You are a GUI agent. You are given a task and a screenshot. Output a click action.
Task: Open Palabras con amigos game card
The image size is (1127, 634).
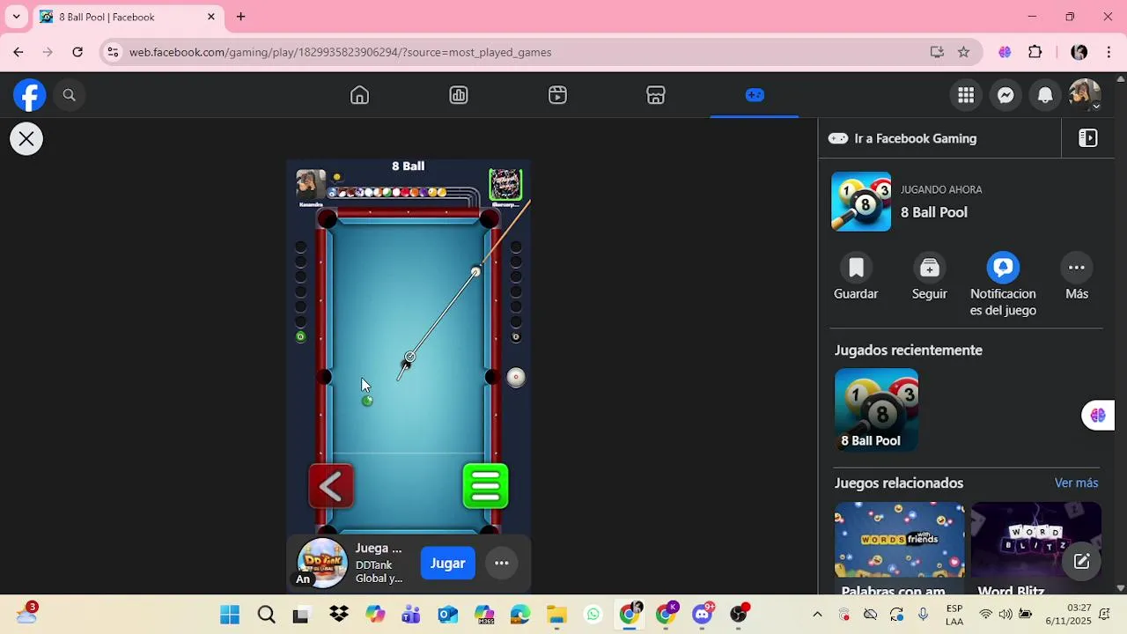[x=899, y=549]
